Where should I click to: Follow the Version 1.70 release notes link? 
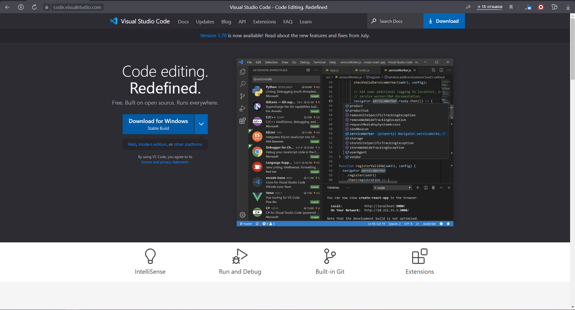click(x=213, y=35)
